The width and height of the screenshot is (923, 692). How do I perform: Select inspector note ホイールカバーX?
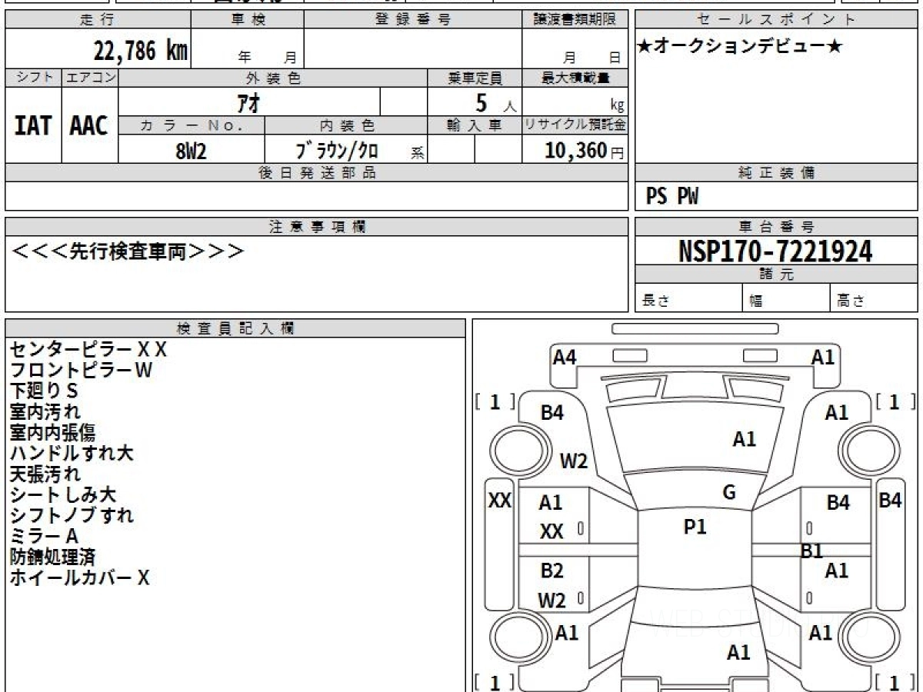pos(80,578)
